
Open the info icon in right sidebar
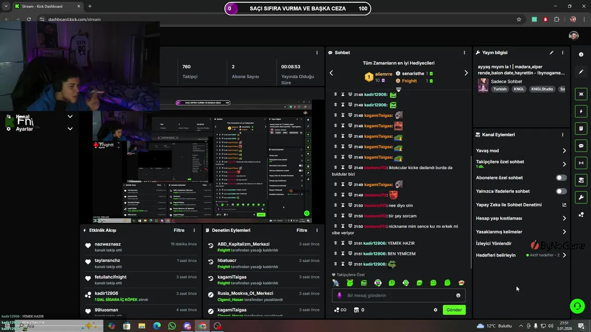pos(581,54)
